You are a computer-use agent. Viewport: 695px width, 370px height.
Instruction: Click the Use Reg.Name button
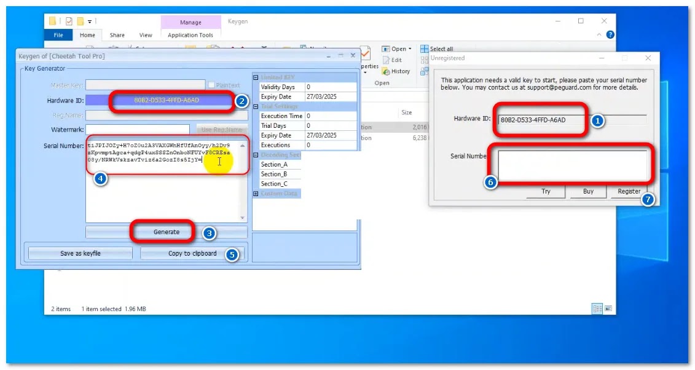pos(222,130)
